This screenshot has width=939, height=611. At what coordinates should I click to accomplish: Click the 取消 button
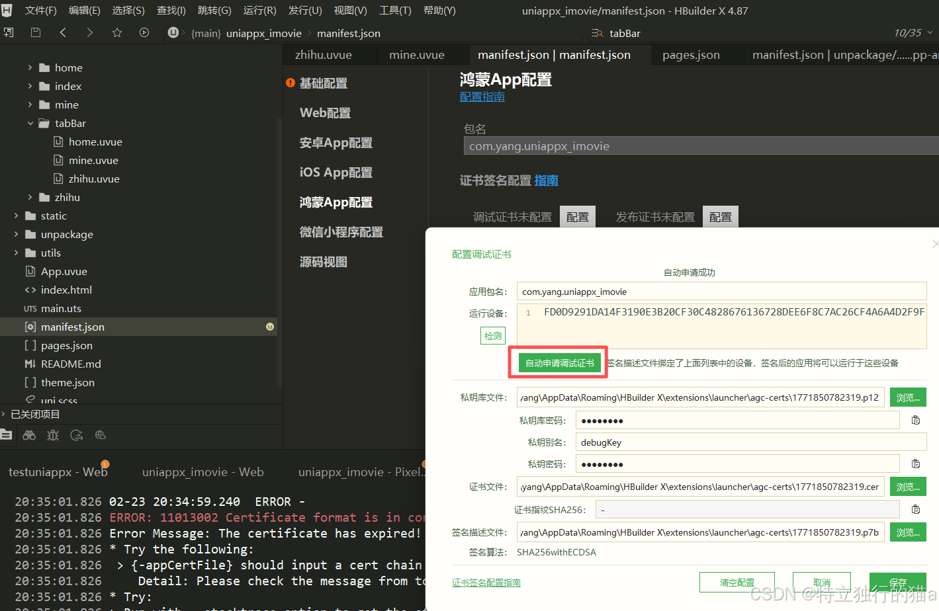pyautogui.click(x=822, y=583)
